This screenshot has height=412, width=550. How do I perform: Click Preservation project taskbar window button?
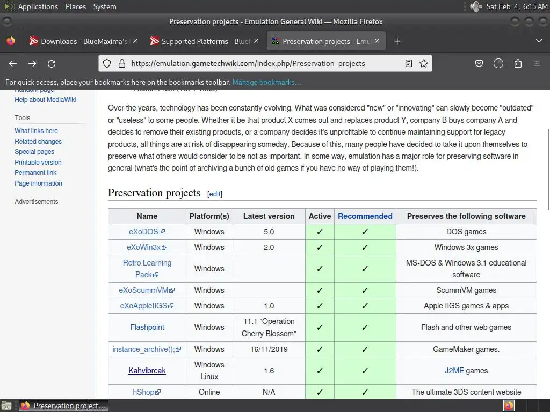pos(63,406)
